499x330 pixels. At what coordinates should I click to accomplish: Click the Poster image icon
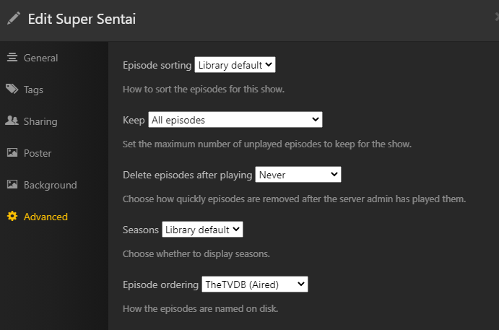point(12,153)
